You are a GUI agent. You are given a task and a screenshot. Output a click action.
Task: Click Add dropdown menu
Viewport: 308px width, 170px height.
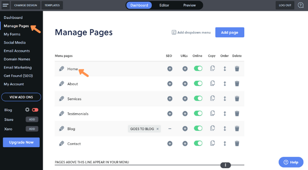(191, 33)
